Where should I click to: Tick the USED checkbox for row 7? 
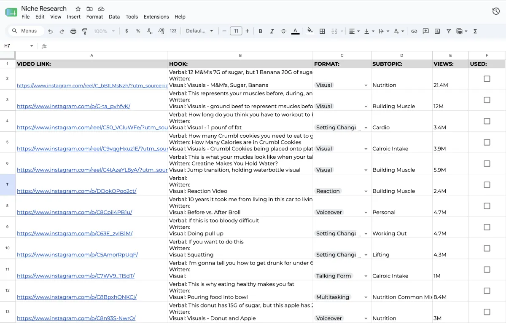click(x=487, y=185)
